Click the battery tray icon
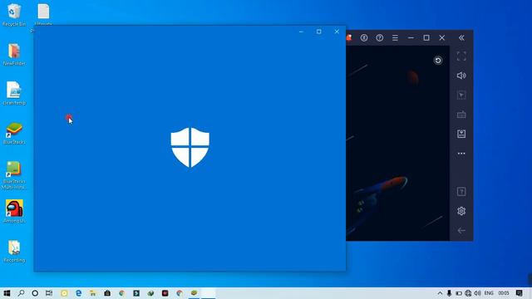This screenshot has height=299, width=532. tap(459, 293)
